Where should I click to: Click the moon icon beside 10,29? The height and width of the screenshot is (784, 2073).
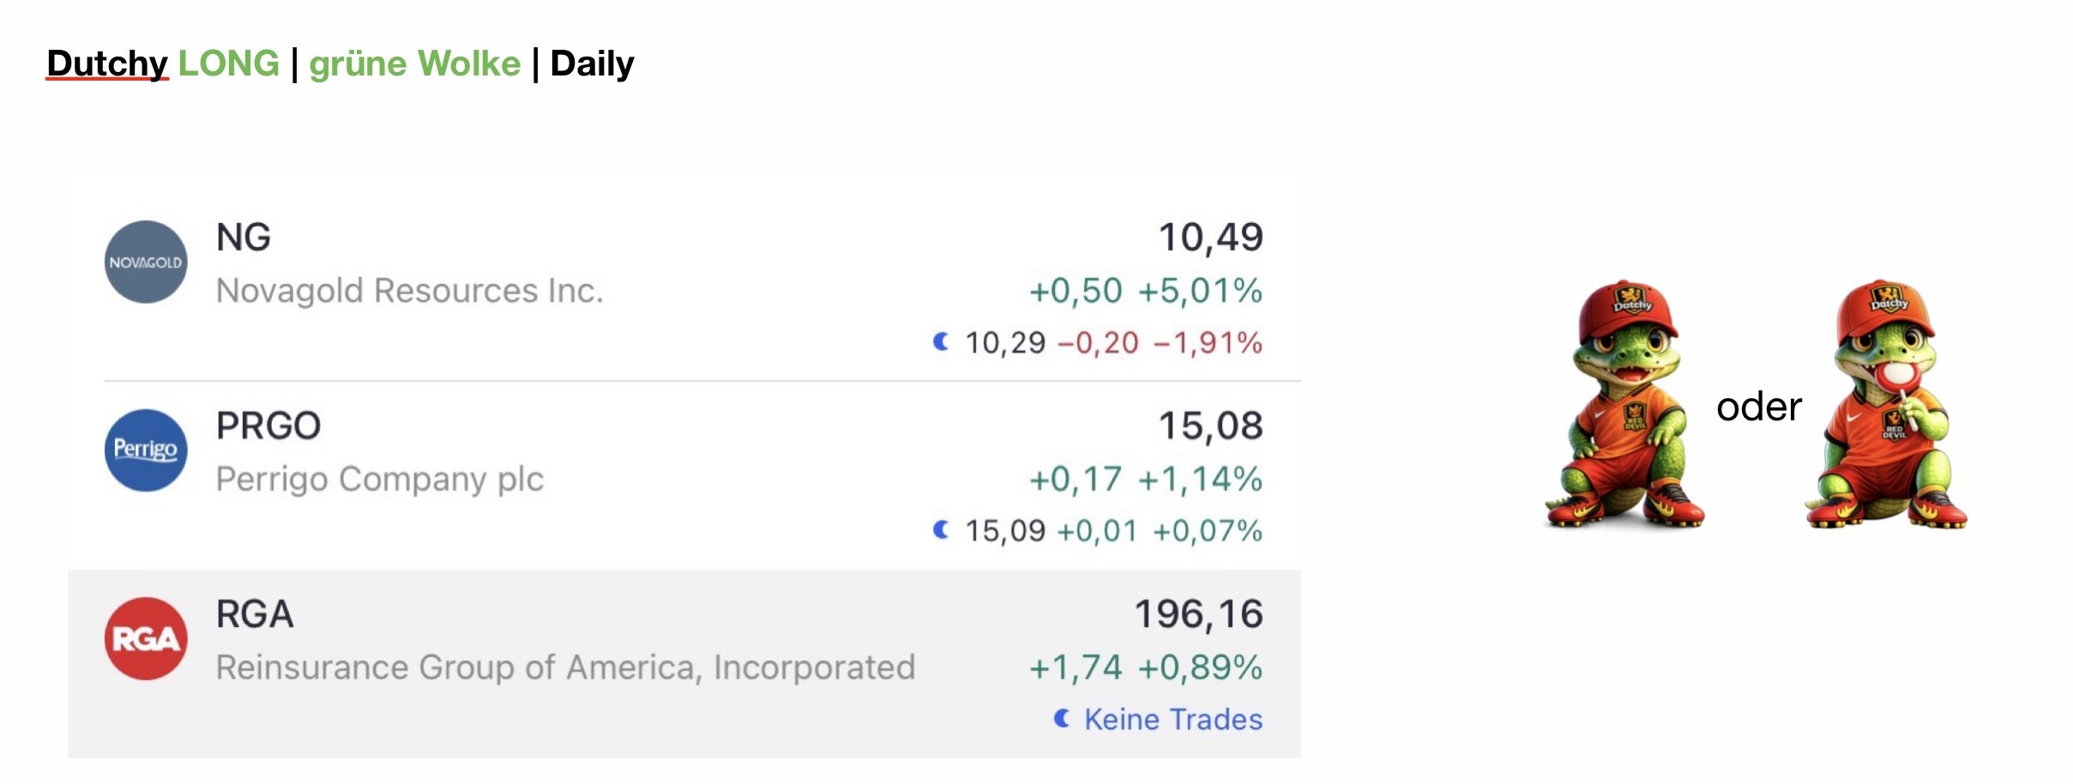click(x=941, y=342)
